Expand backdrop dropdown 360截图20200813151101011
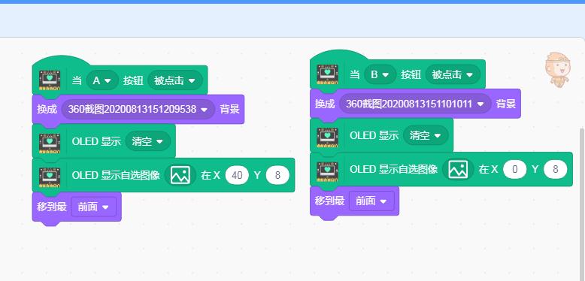585x281 pixels. click(415, 104)
